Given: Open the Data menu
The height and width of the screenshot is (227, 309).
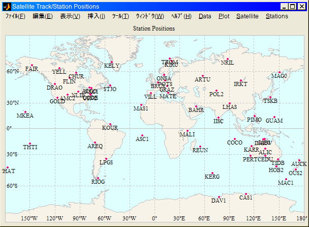Looking at the screenshot, I should click(x=205, y=16).
